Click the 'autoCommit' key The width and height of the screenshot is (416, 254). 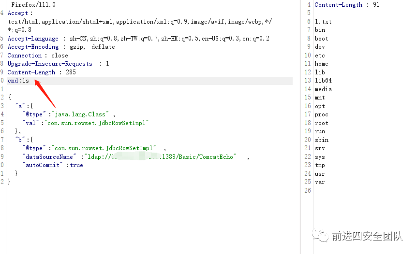[43, 165]
